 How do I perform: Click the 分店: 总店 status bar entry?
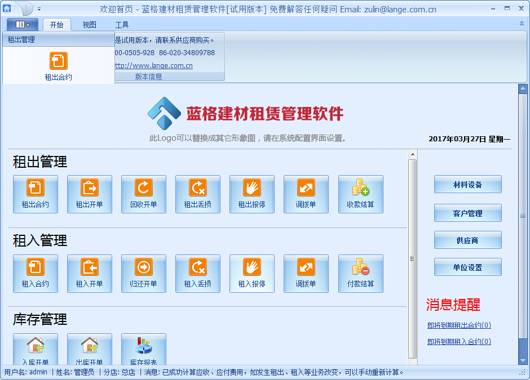click(x=120, y=372)
